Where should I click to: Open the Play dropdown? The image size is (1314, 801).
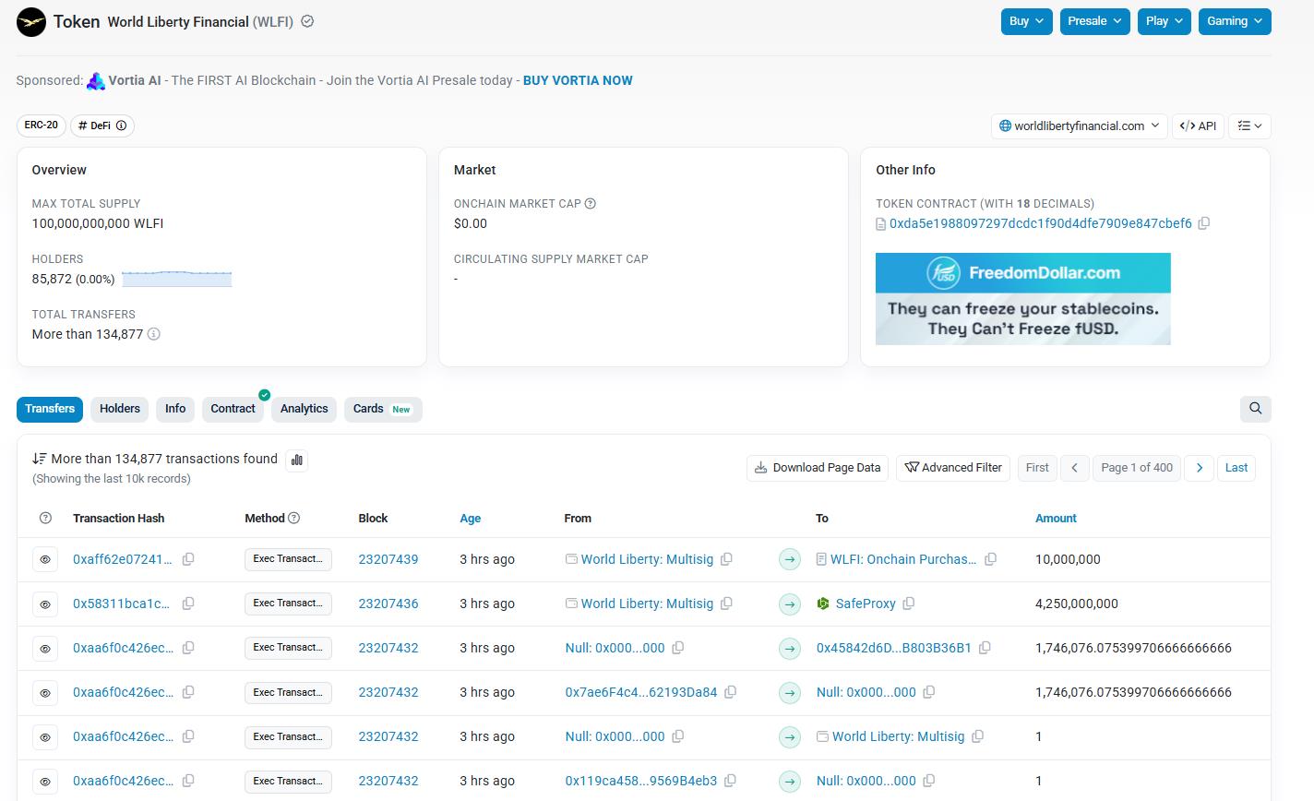point(1165,21)
